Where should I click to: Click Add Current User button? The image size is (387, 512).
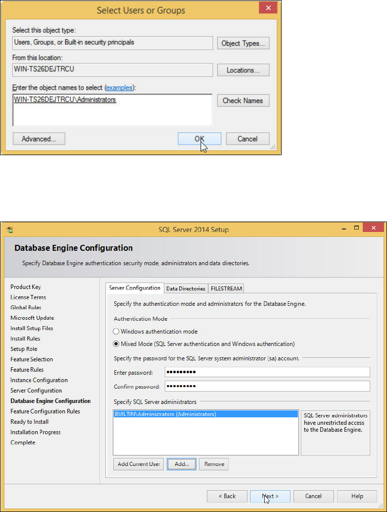pos(139,464)
